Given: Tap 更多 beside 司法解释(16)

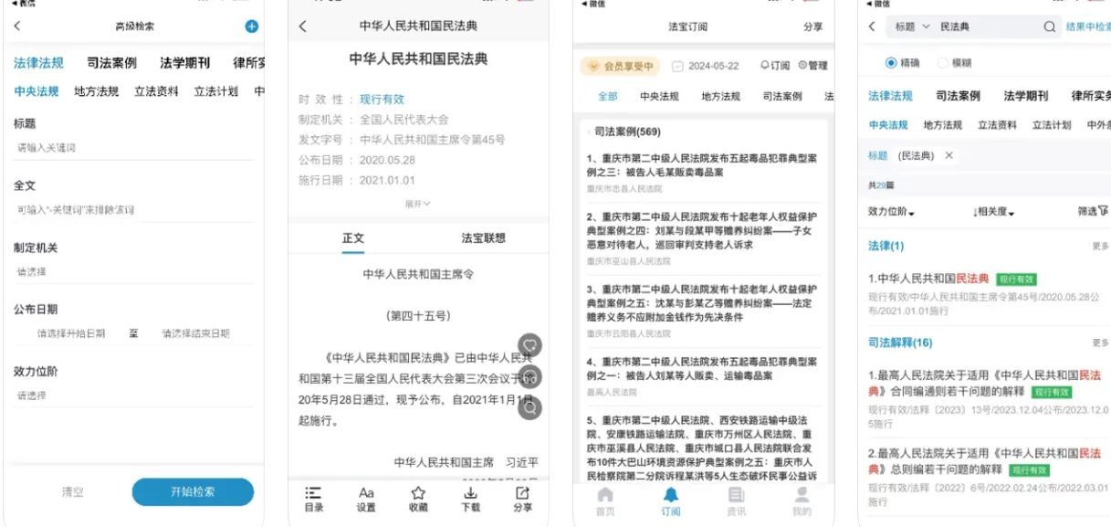Looking at the screenshot, I should tap(1101, 343).
